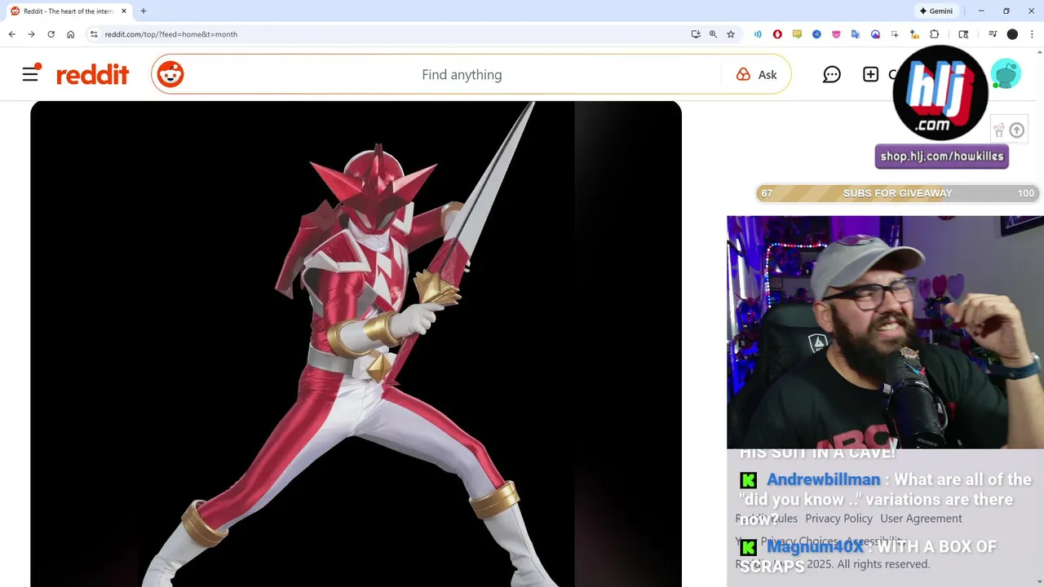Open the Reddit hamburger menu
This screenshot has width=1044, height=587.
(x=30, y=74)
